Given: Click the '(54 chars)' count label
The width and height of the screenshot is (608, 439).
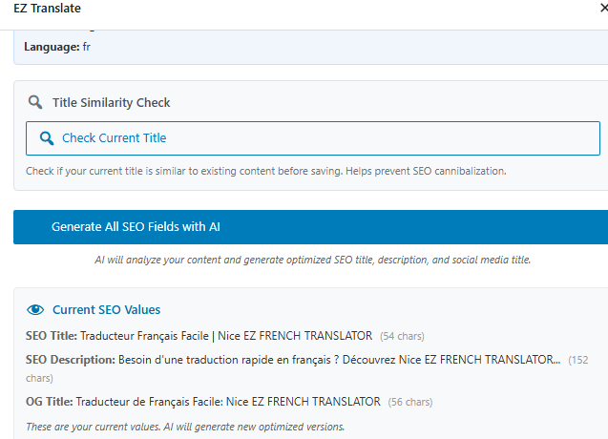Looking at the screenshot, I should pyautogui.click(x=402, y=336).
